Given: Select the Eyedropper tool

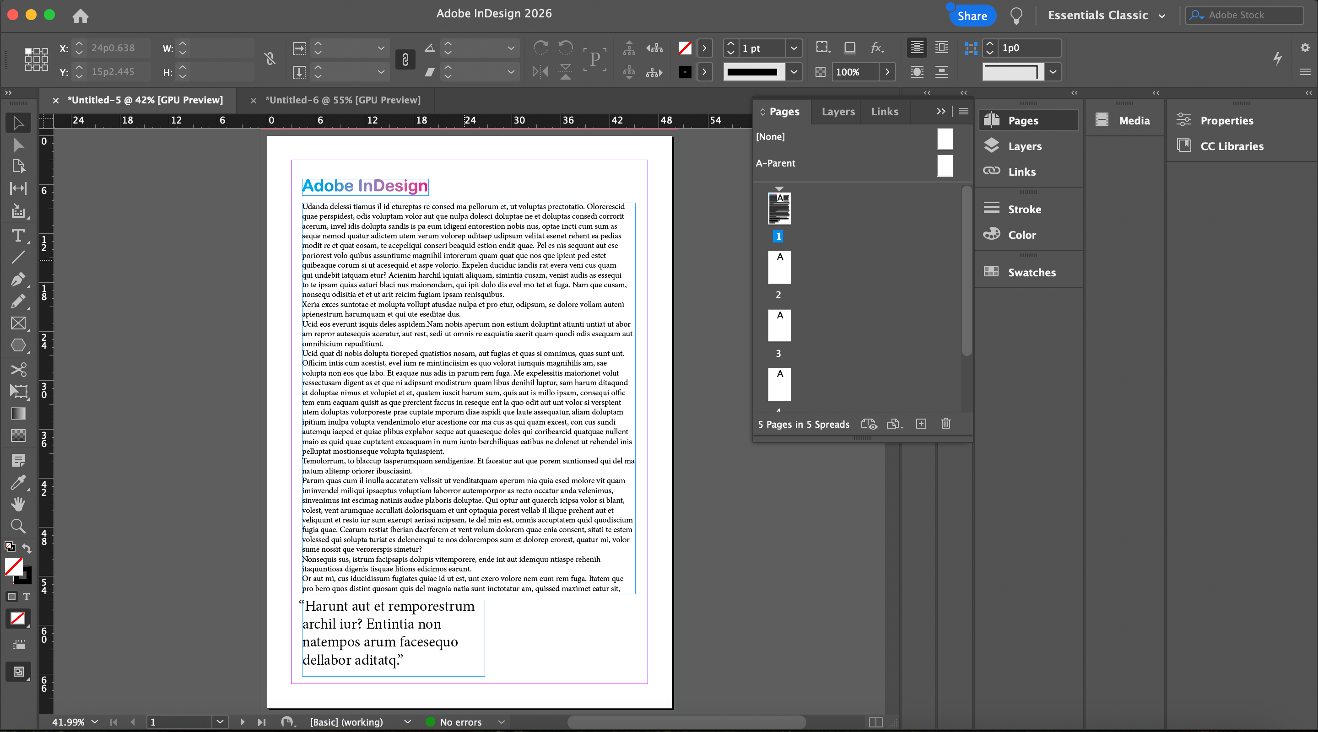Looking at the screenshot, I should tap(18, 482).
